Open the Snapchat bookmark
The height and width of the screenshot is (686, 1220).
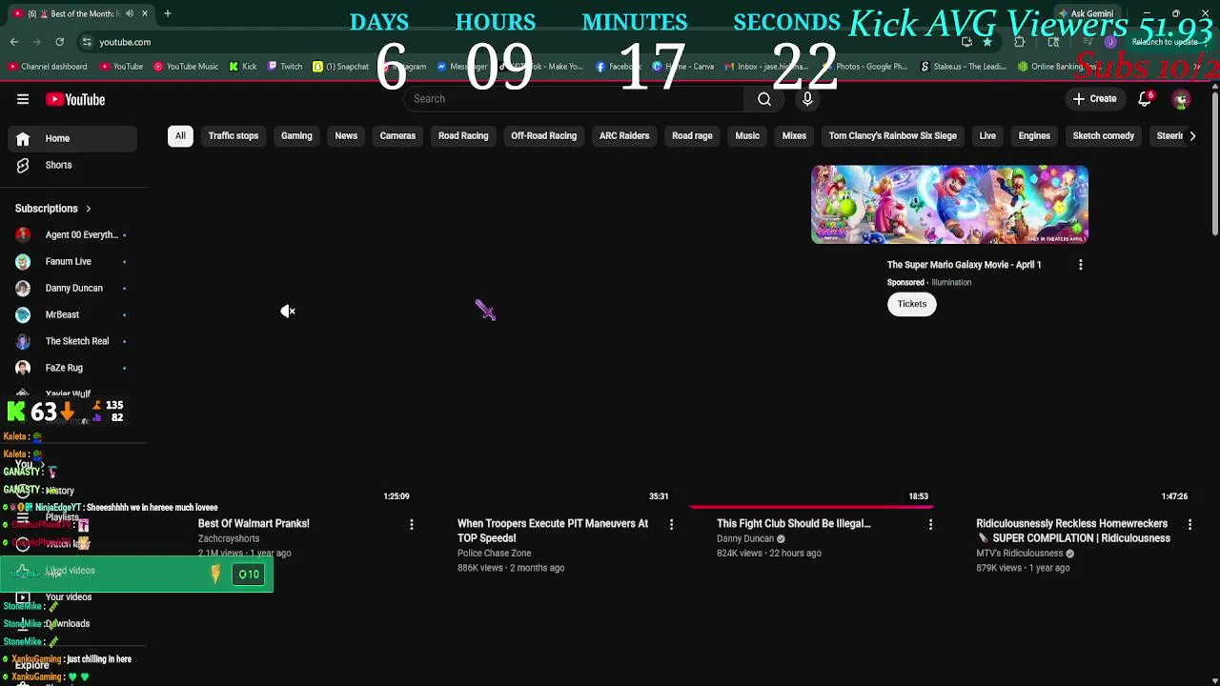340,67
